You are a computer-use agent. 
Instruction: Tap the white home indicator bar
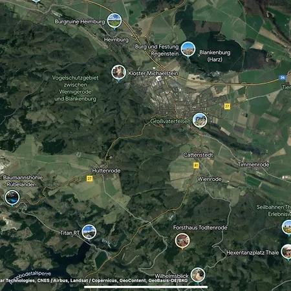(146, 287)
